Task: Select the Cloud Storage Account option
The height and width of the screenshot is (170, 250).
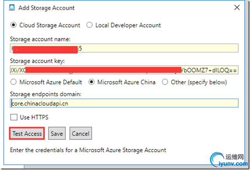Action: (x=14, y=25)
